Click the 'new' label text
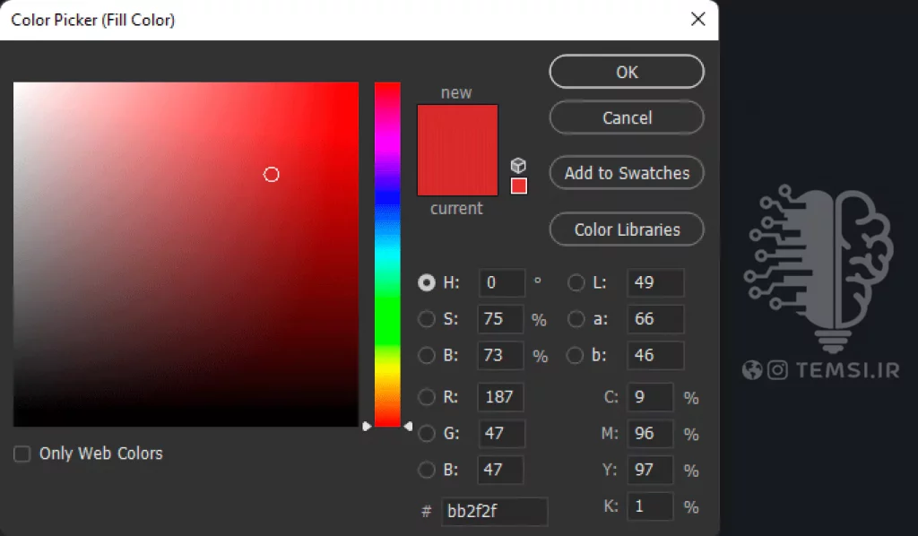 [456, 93]
